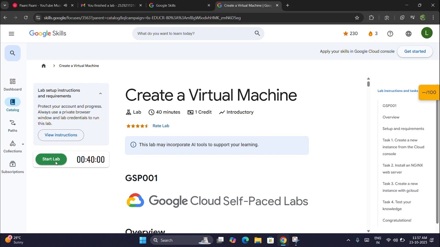This screenshot has width=440, height=247.
Task: Open File Explorer from the taskbar
Action: pyautogui.click(x=258, y=240)
